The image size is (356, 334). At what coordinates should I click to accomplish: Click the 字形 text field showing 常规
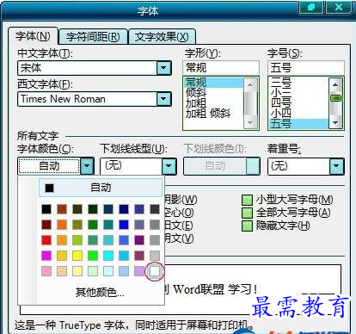pyautogui.click(x=221, y=68)
